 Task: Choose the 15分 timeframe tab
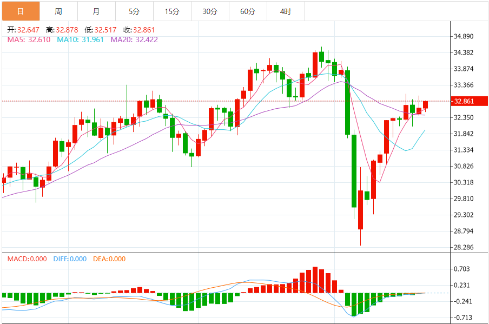click(172, 11)
